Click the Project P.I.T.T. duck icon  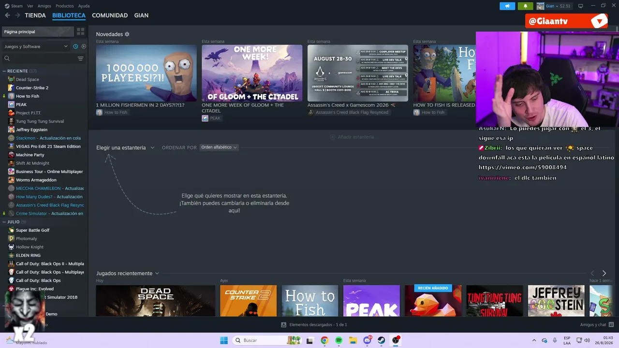[11, 113]
